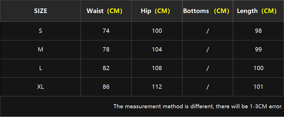
Task: Click hip value 108
Action: [x=157, y=68]
